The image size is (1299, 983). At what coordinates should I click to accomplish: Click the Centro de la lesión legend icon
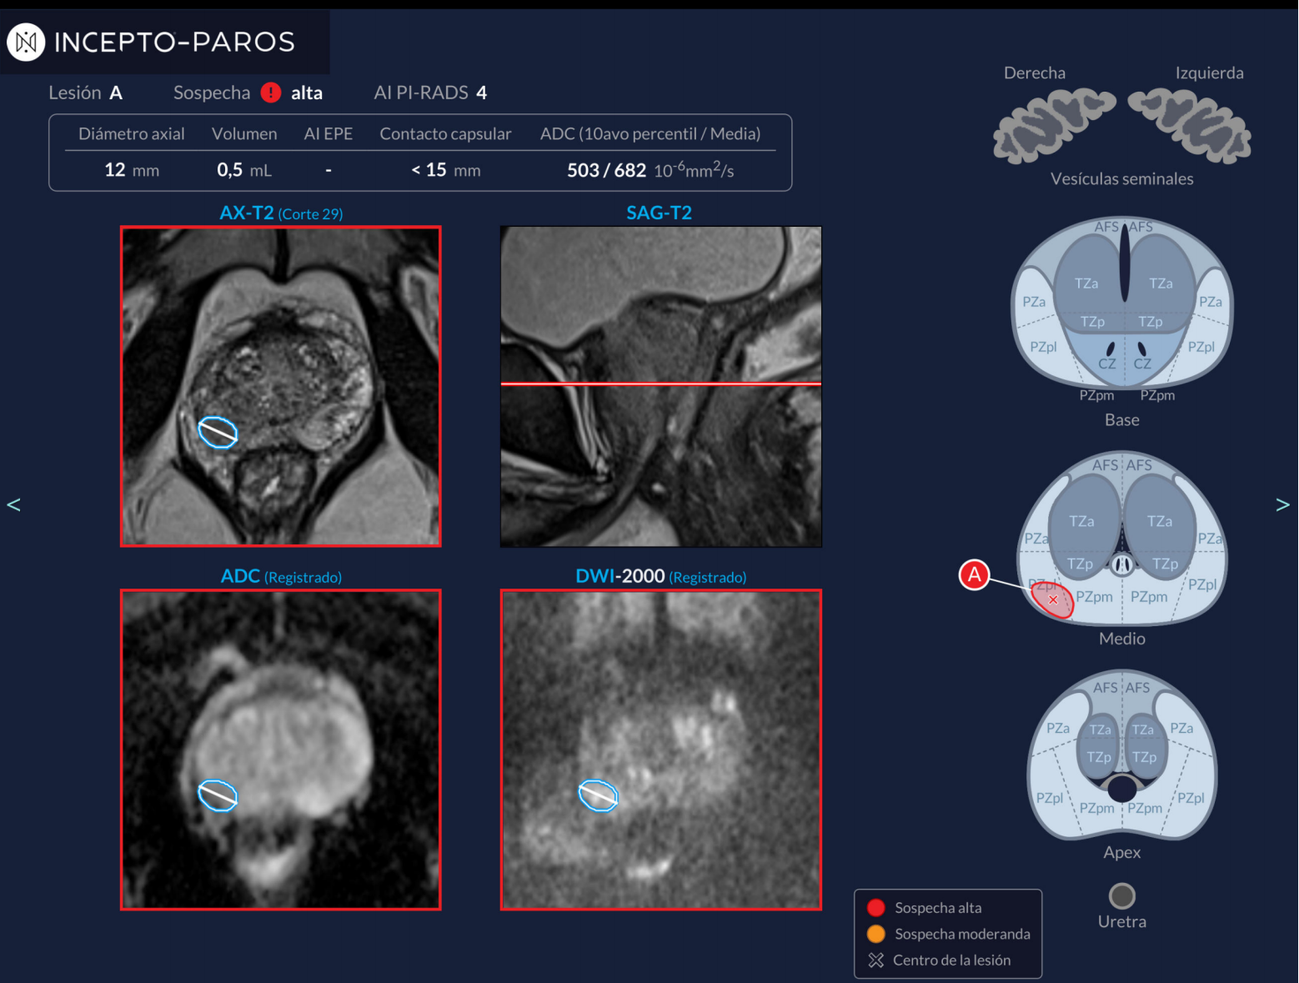click(875, 960)
